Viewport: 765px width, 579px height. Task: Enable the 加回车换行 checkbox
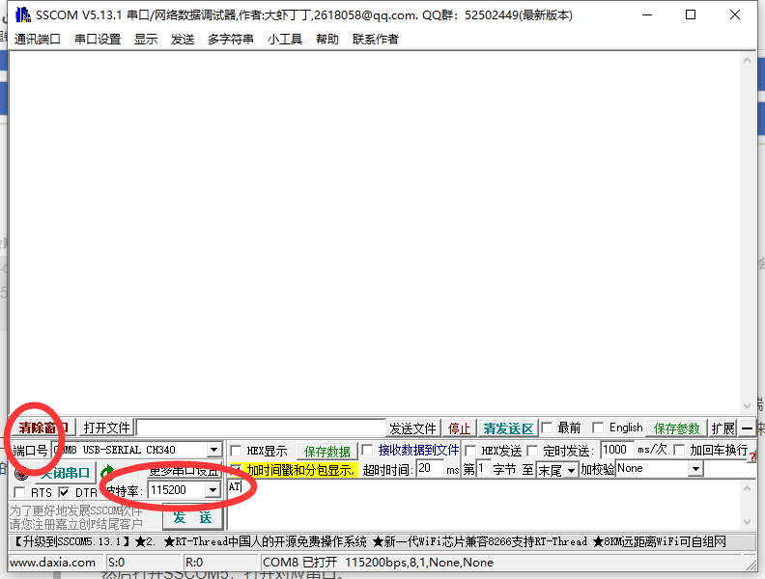(679, 450)
